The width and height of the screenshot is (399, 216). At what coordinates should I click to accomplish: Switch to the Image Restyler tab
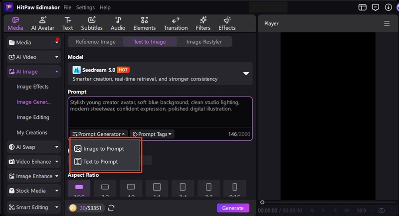pos(204,42)
